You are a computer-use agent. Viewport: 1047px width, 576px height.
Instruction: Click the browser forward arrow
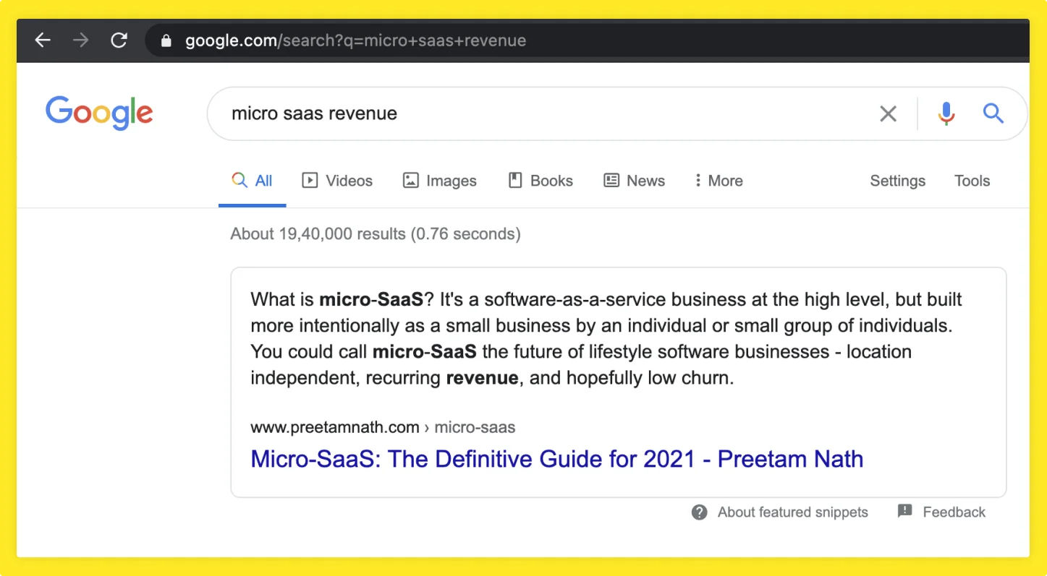tap(81, 40)
